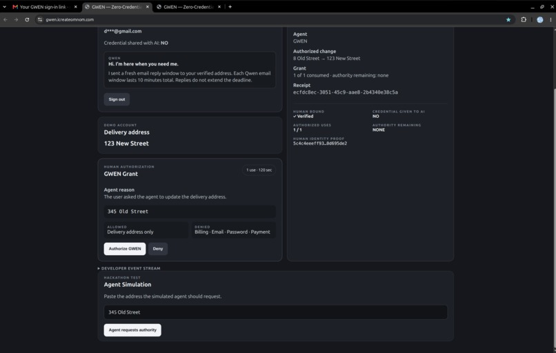The image size is (556, 353).
Task: Close the active GWEN tab
Action: 148,7
